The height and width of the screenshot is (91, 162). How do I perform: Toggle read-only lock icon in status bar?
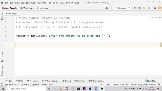pos(159,84)
